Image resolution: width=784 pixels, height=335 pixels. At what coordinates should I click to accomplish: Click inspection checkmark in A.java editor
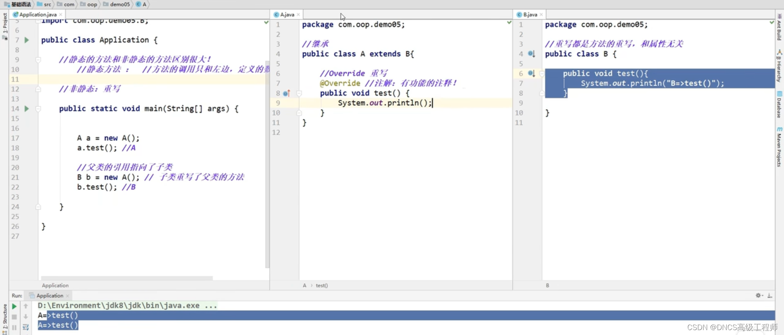click(x=509, y=22)
